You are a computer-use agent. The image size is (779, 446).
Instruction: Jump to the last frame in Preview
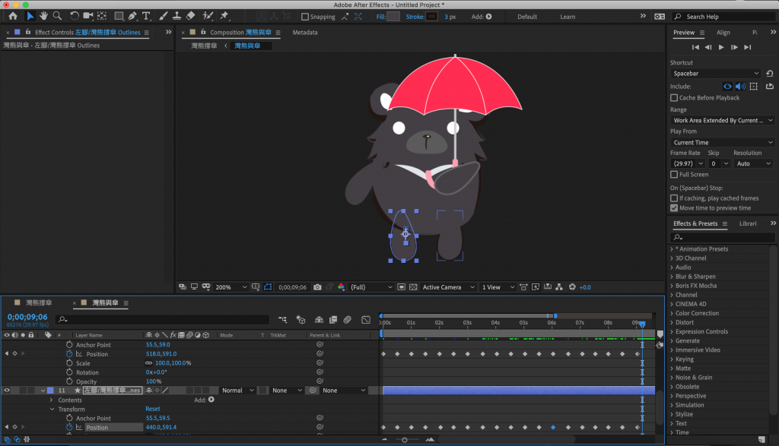(x=747, y=47)
